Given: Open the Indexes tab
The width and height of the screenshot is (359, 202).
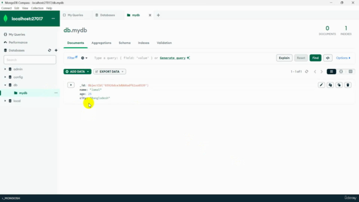Looking at the screenshot, I should [144, 43].
